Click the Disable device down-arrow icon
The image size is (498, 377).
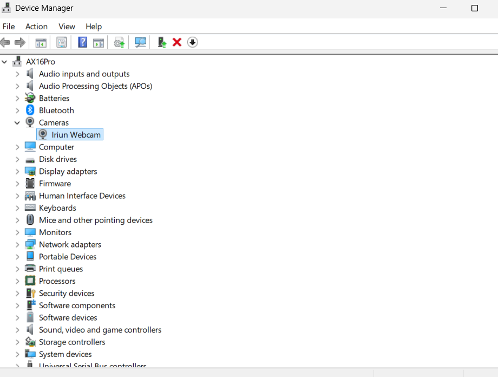point(193,42)
